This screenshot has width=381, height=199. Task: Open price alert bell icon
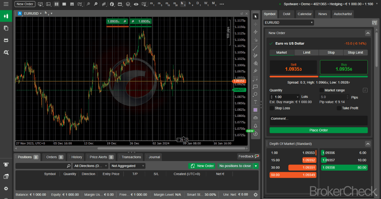(x=255, y=126)
